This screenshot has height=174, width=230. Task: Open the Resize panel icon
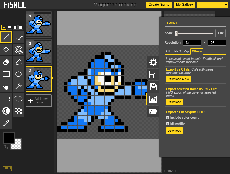click(153, 75)
